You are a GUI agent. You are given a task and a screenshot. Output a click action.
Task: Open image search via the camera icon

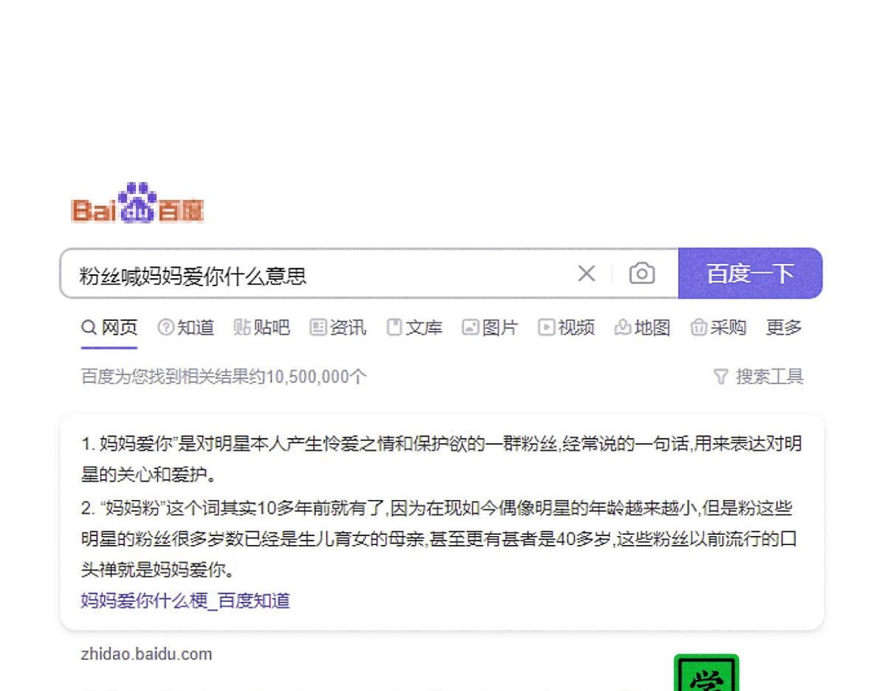[x=642, y=274]
